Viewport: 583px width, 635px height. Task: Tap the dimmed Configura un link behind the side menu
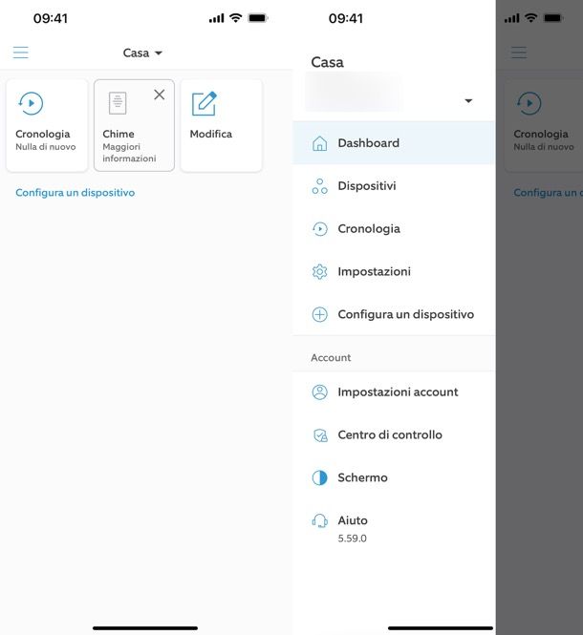click(549, 192)
